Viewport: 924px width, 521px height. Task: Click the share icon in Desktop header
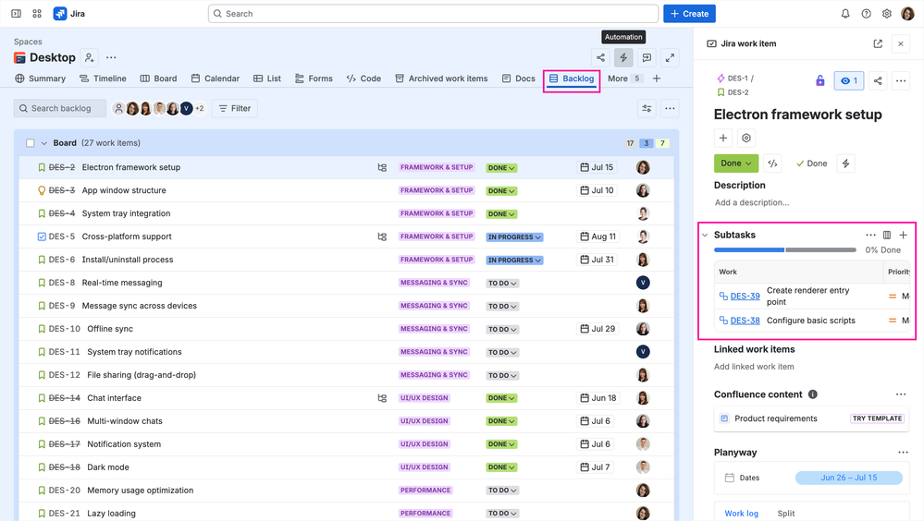[600, 57]
